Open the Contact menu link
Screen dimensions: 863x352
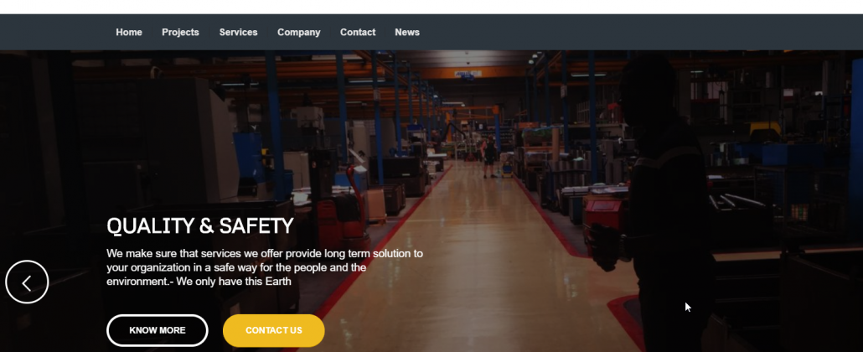pyautogui.click(x=358, y=33)
